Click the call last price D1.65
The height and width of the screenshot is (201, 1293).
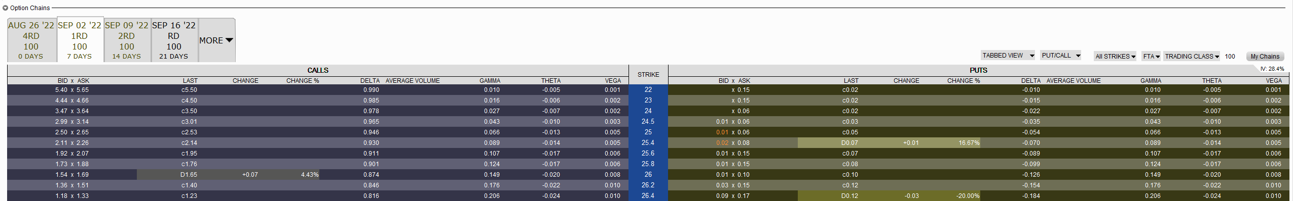189,175
